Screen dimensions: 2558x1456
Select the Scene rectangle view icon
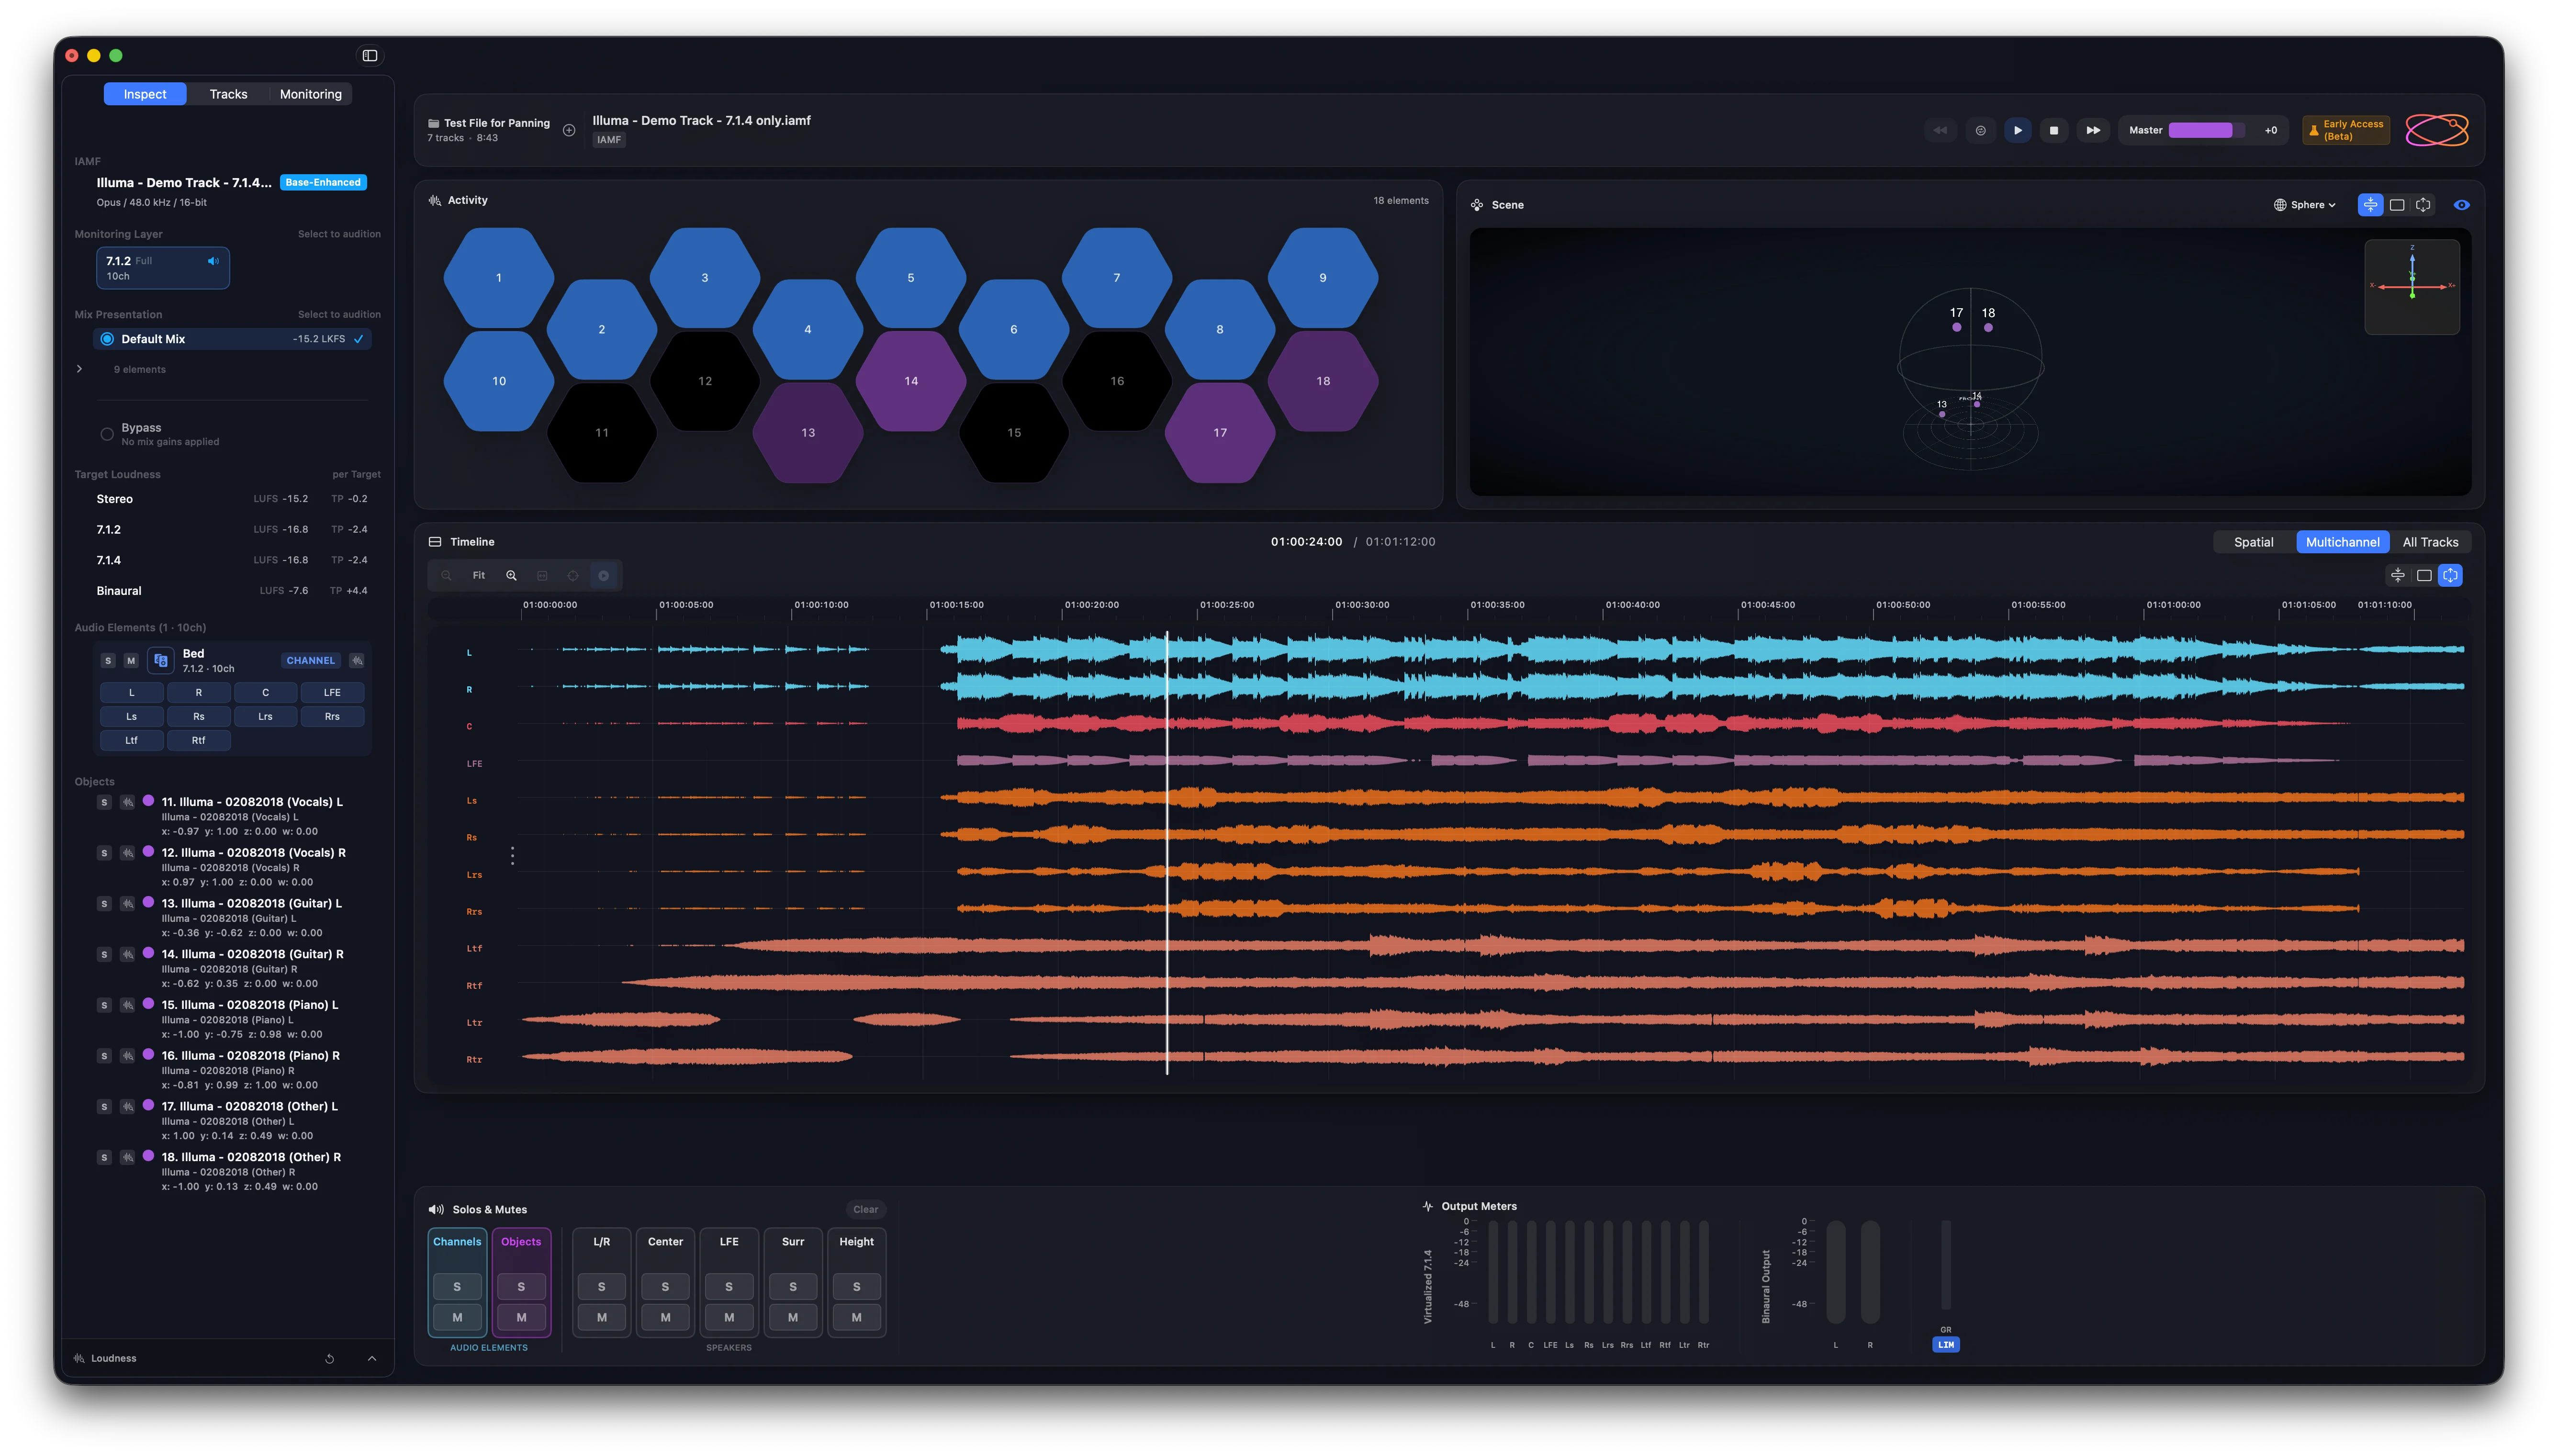click(x=2397, y=205)
